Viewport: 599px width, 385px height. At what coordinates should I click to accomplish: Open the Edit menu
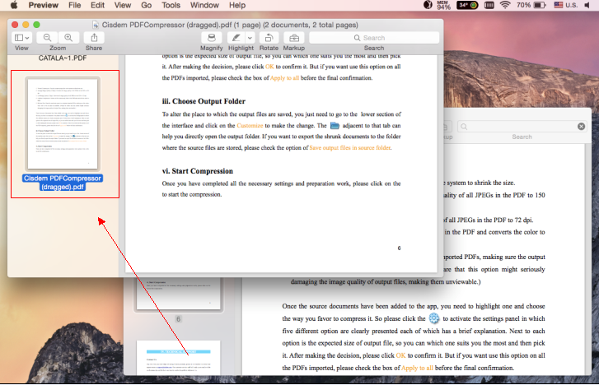pyautogui.click(x=97, y=5)
